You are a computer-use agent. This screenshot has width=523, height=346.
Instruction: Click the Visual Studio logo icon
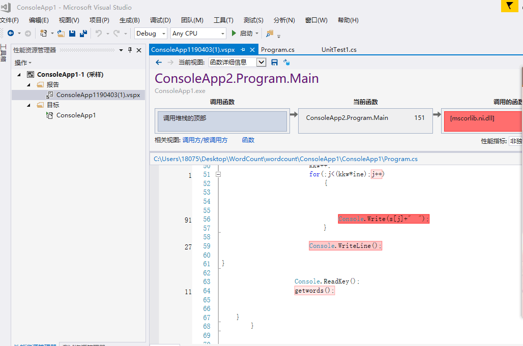[6, 7]
